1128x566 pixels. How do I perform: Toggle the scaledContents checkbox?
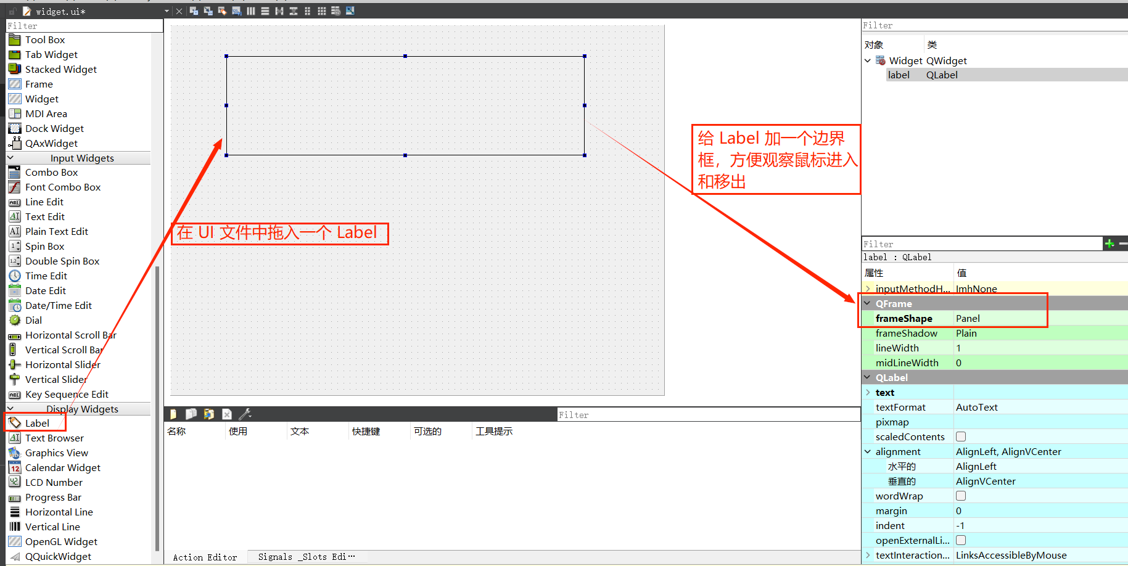(x=961, y=437)
